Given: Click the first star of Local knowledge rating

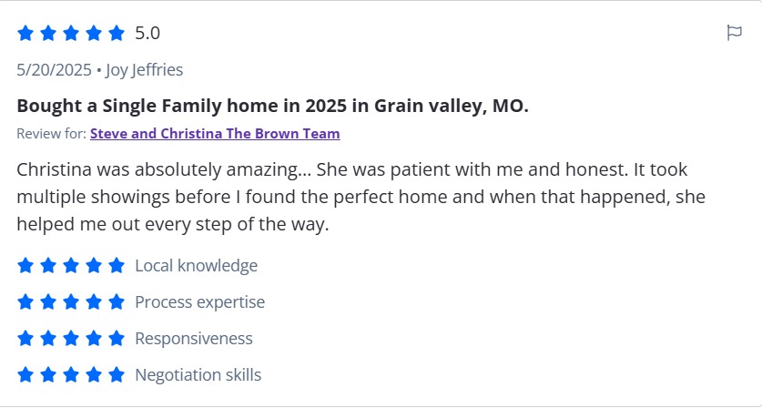Looking at the screenshot, I should coord(25,266).
